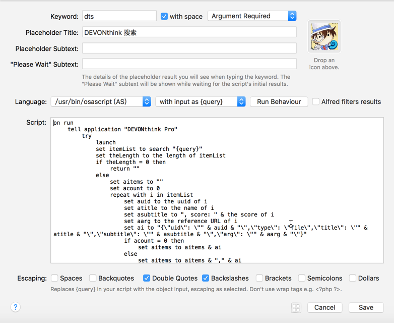Click script line 'set aarg to the reference URL of i'
The height and width of the screenshot is (323, 394).
coord(181,221)
